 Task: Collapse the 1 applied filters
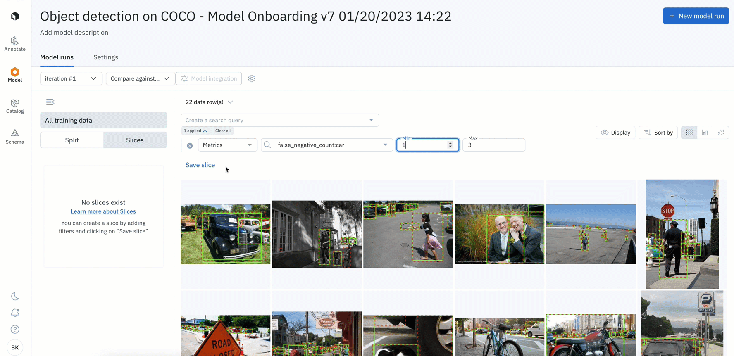coord(195,131)
